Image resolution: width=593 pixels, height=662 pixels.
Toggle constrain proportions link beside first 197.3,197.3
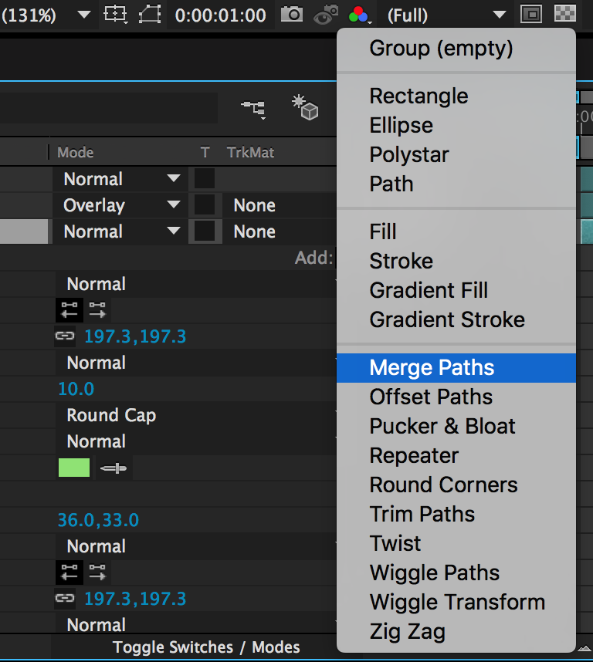point(65,336)
